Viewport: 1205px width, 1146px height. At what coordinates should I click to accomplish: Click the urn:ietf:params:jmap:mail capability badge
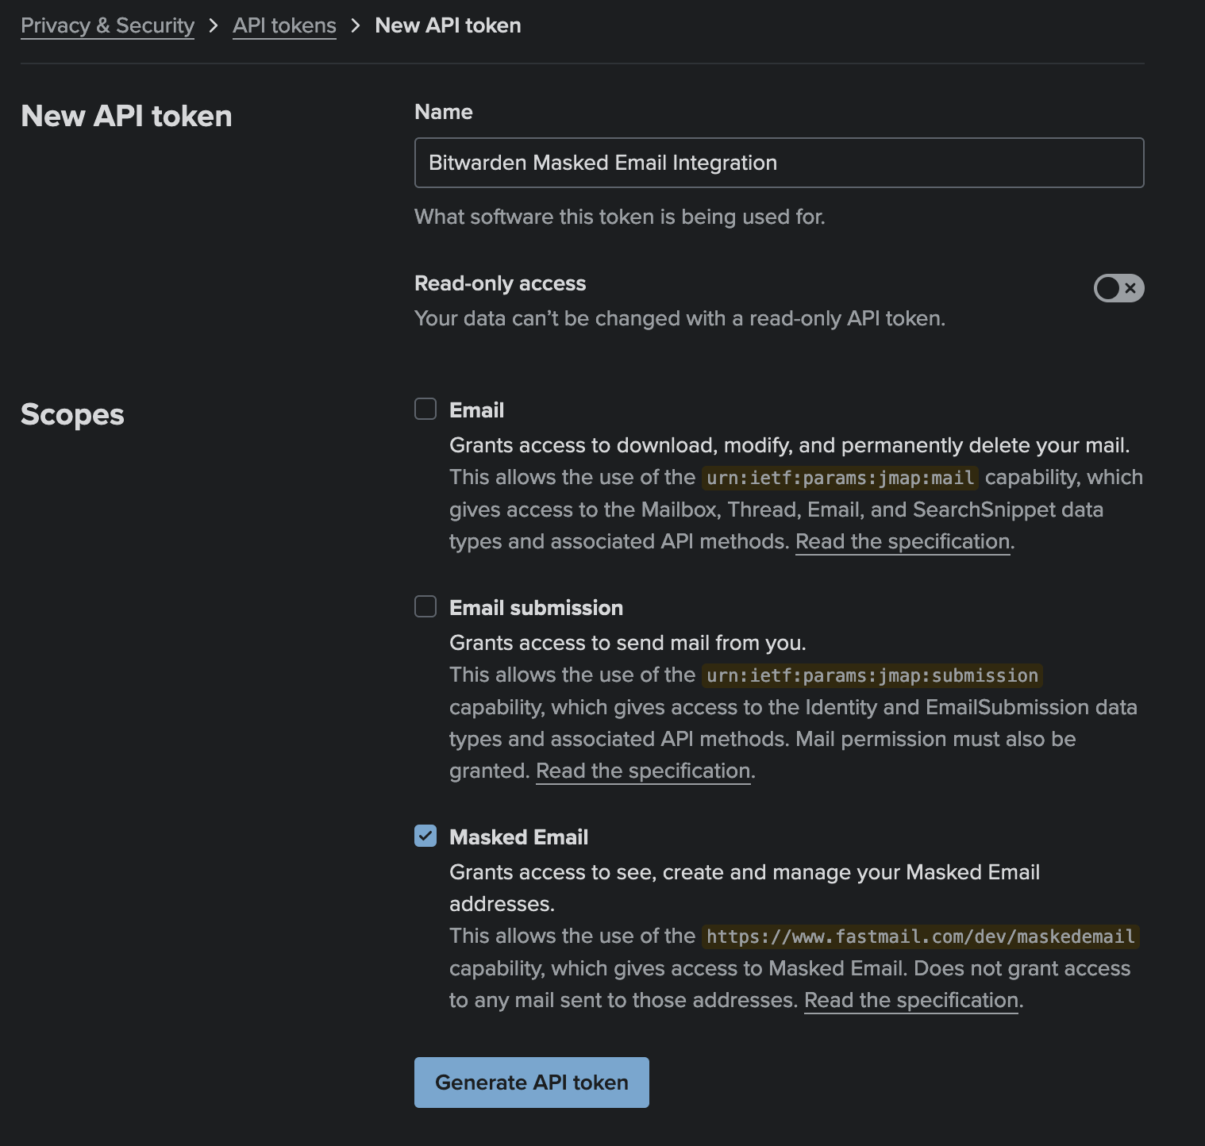coord(838,477)
